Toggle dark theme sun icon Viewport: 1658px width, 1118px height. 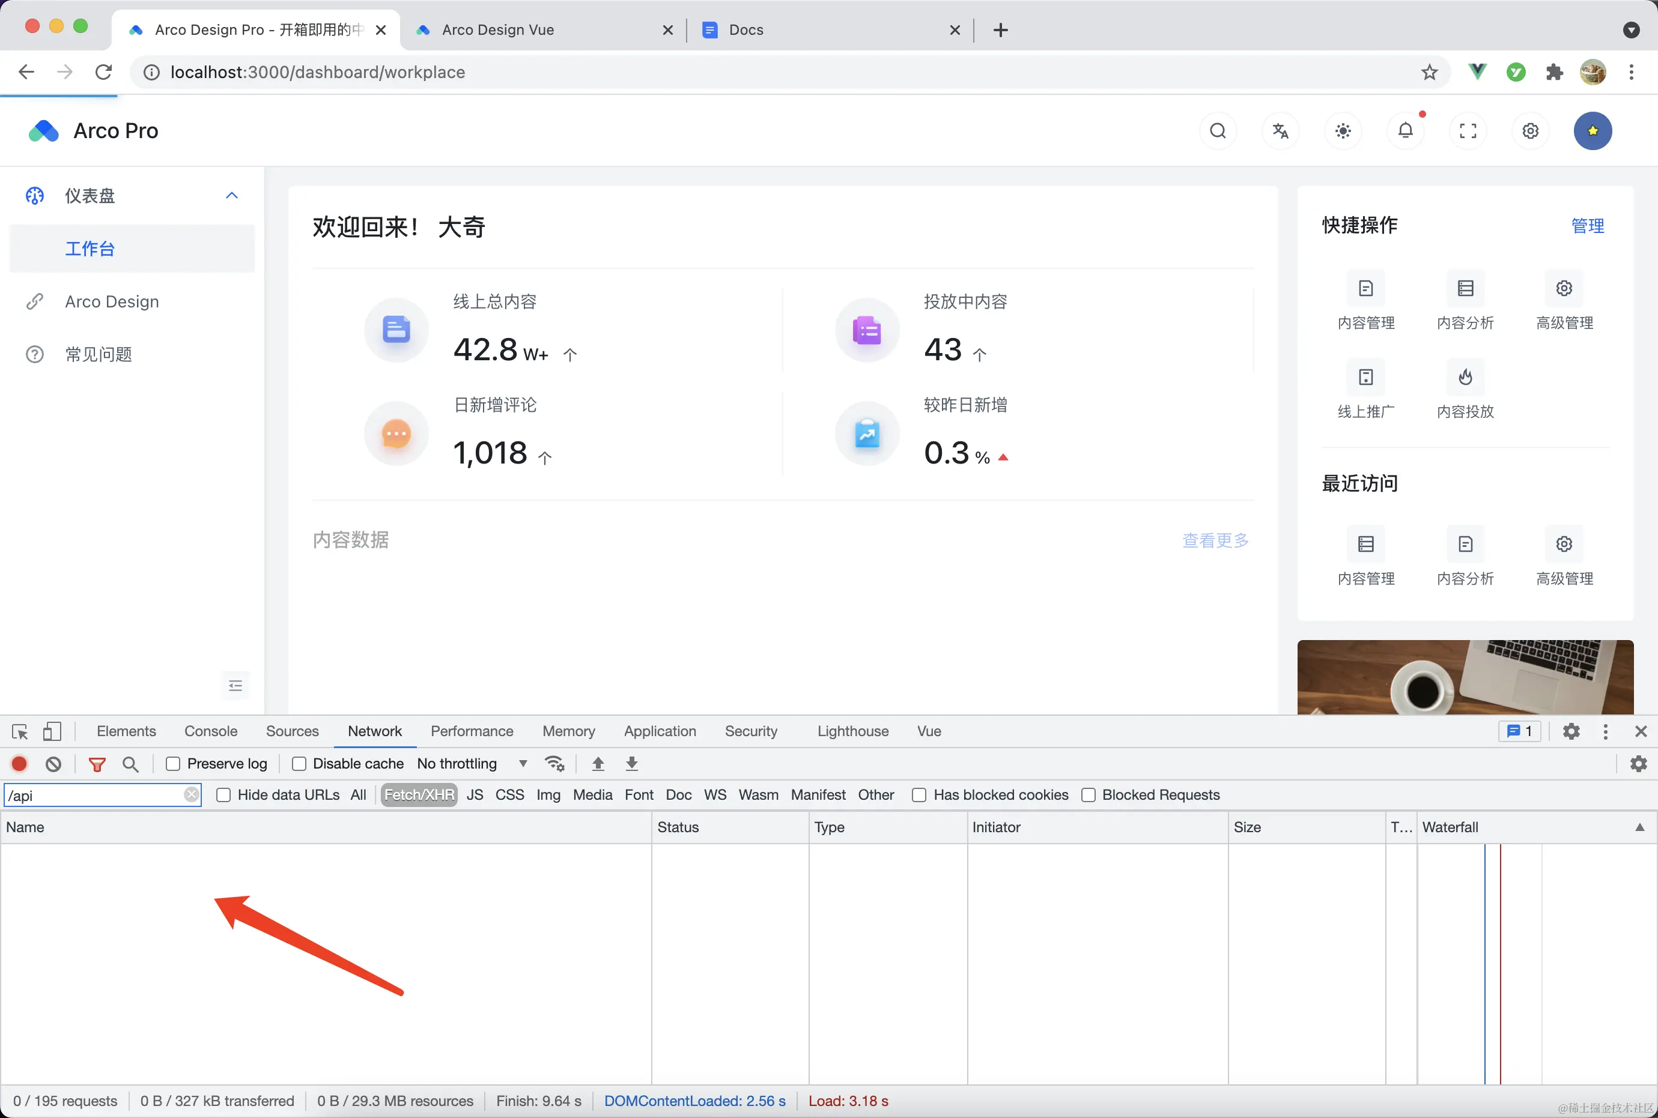tap(1343, 131)
